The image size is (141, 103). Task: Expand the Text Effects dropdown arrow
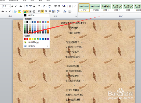click(x=17, y=12)
